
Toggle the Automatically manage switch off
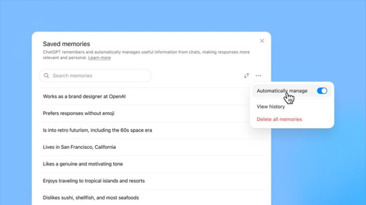(x=322, y=91)
